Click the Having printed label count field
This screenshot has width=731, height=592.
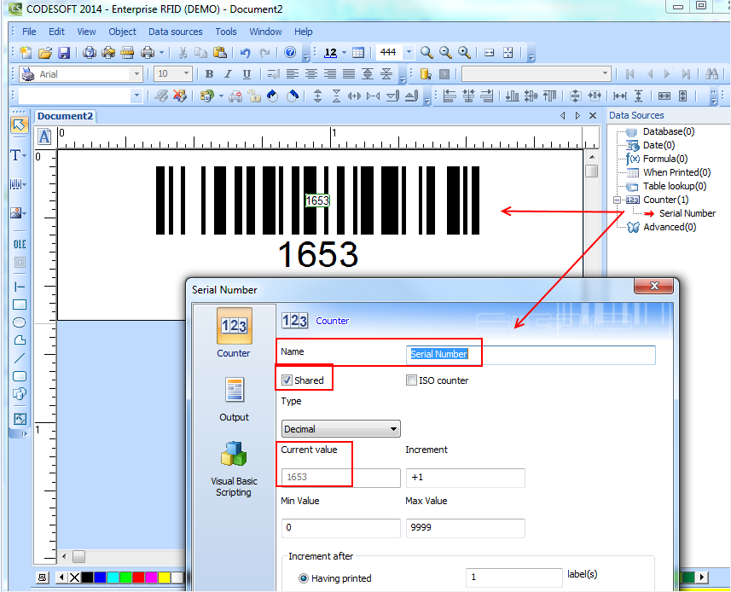point(513,577)
